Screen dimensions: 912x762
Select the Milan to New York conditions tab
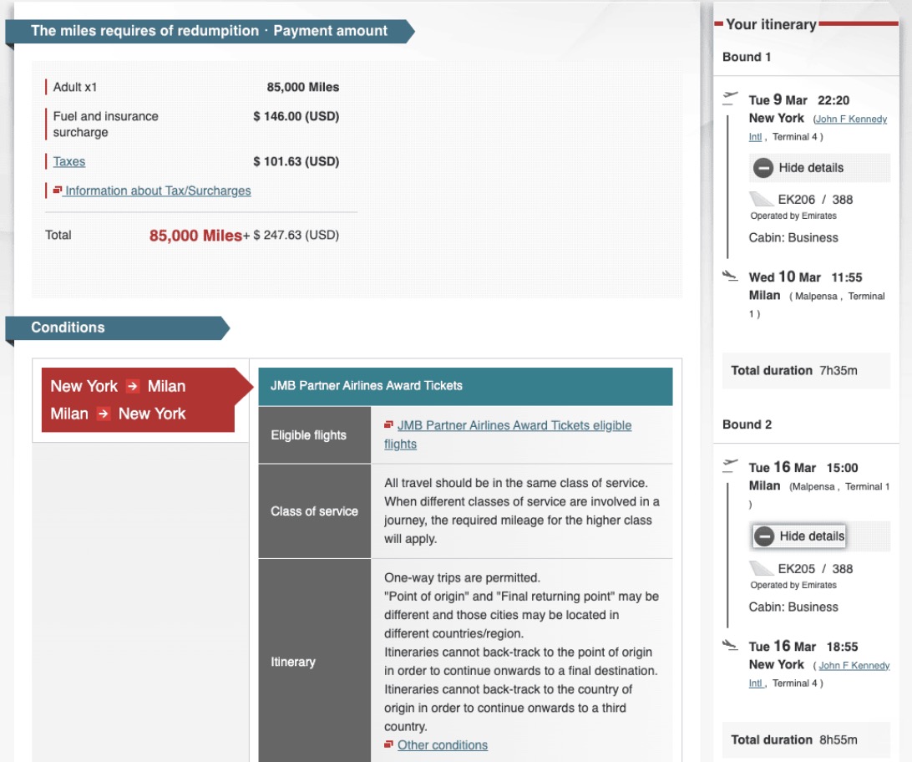pos(118,414)
